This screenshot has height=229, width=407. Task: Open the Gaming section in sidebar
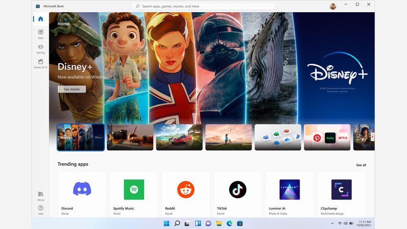click(40, 48)
